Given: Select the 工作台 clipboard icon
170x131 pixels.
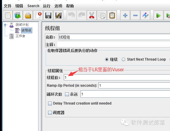Looking at the screenshot, I should (11, 36).
